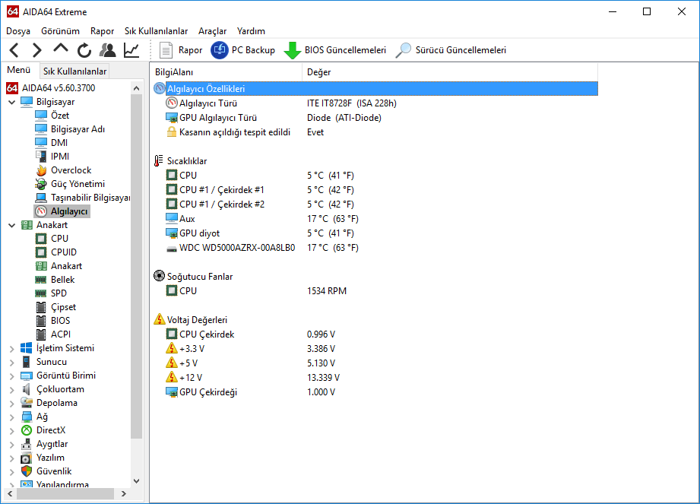Open the Rapor menu
700x504 pixels.
(103, 31)
